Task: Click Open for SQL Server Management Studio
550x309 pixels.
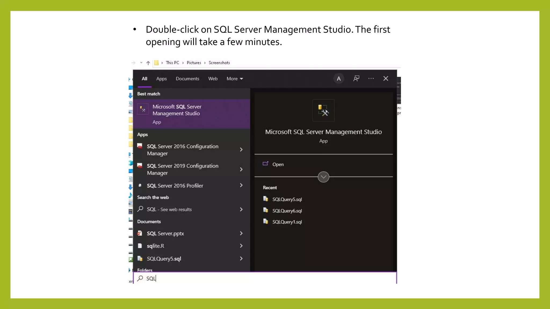Action: pos(278,164)
